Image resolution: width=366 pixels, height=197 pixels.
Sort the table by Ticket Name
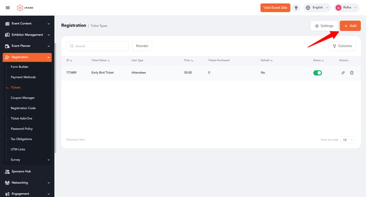tap(101, 61)
